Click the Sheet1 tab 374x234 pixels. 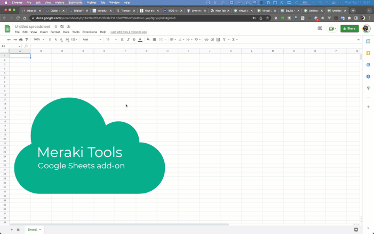coord(33,229)
